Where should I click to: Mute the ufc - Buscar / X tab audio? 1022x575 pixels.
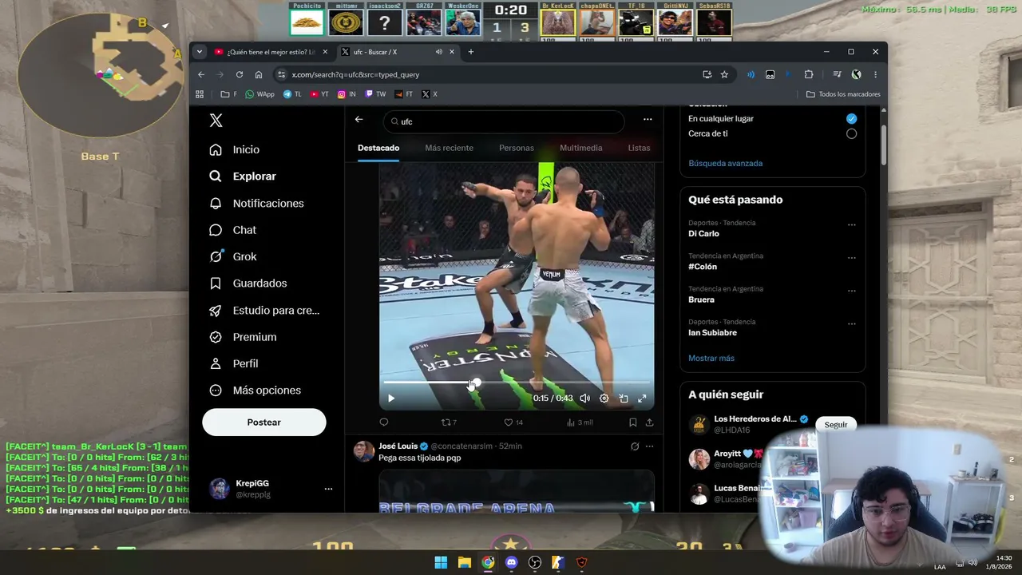[438, 52]
